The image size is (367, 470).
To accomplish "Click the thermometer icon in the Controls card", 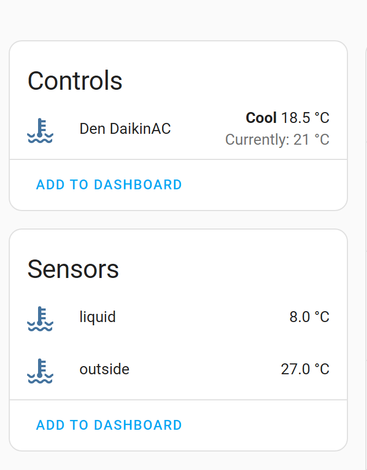I will [x=40, y=129].
